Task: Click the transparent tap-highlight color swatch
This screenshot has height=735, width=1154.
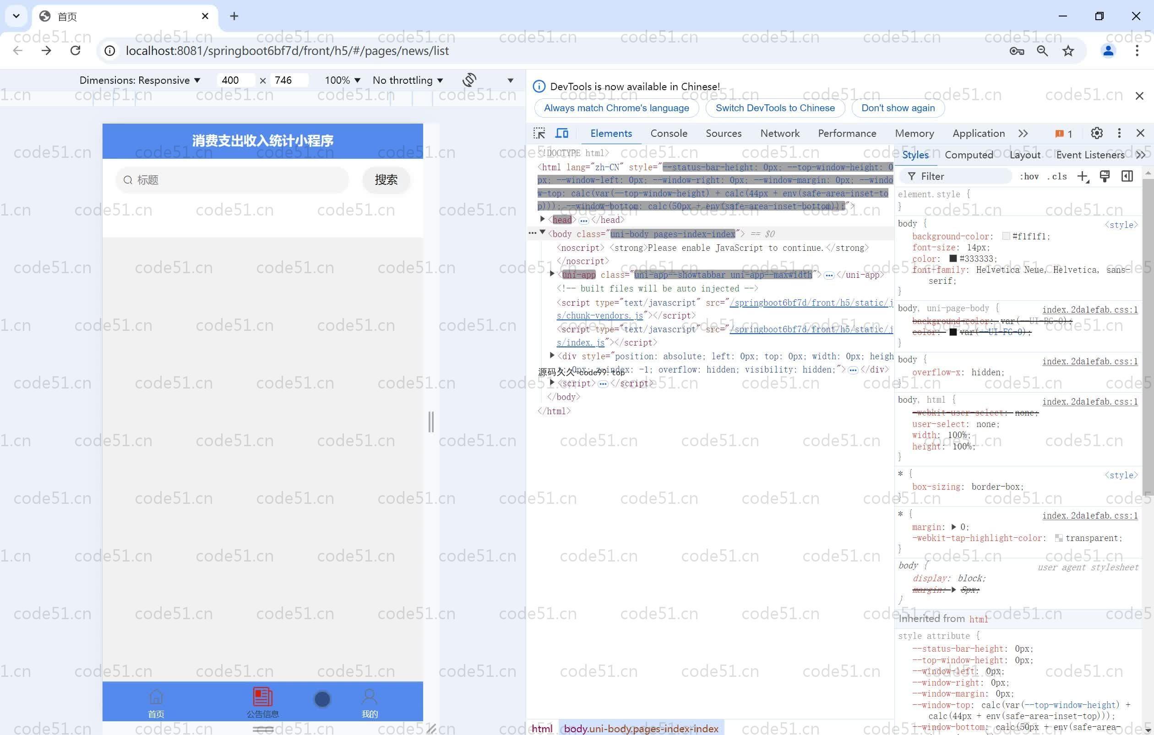Action: coord(1059,538)
